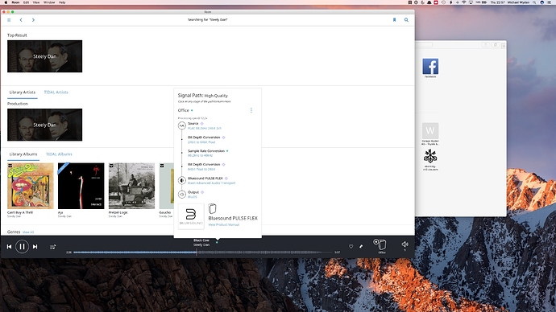Open the Top Result Steely Dan card
Screen dimensions: 556x312
[44, 56]
